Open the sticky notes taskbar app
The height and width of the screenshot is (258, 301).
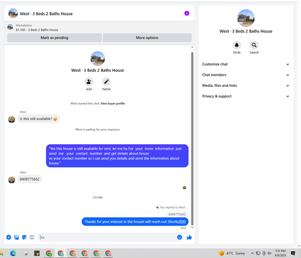(37, 253)
